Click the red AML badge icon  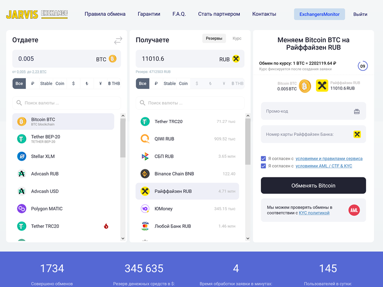pos(354,210)
